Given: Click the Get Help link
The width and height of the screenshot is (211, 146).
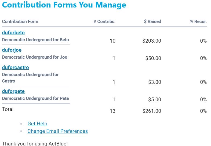Looking at the screenshot, I should [37, 124].
